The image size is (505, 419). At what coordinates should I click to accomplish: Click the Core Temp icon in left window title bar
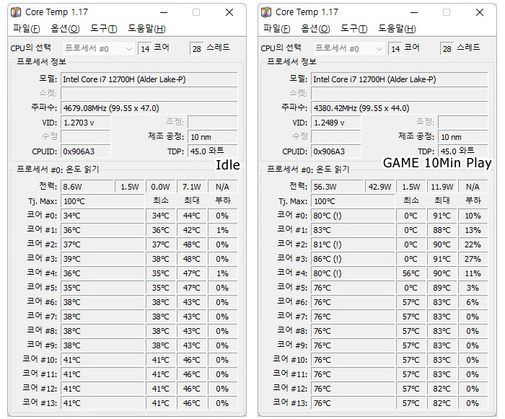16,12
